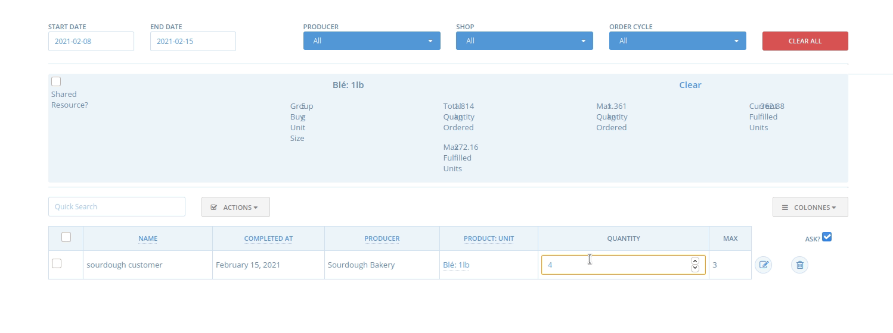This screenshot has height=333, width=893.
Task: Click the quantity input showing 4
Action: click(624, 265)
